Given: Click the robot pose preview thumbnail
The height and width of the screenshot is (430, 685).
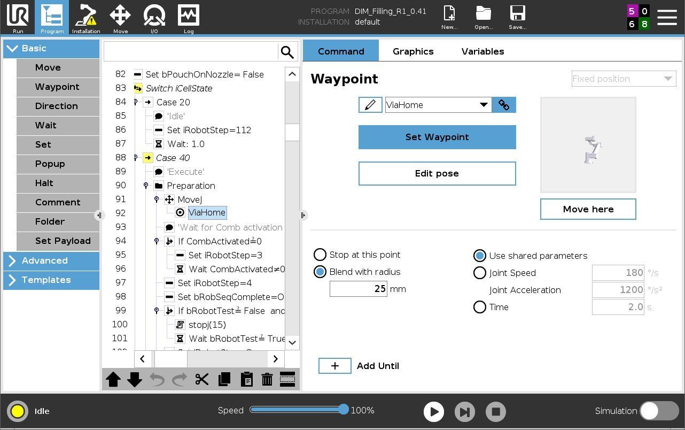Looking at the screenshot, I should [588, 144].
